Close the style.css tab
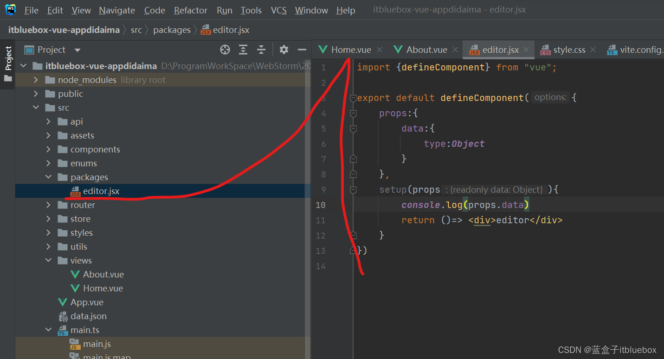 [x=594, y=50]
